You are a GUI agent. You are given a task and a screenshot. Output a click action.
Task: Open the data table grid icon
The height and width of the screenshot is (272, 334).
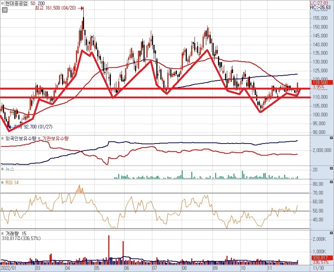[4, 10]
